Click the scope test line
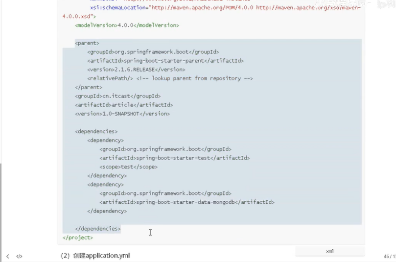The height and width of the screenshot is (262, 396). 129,167
